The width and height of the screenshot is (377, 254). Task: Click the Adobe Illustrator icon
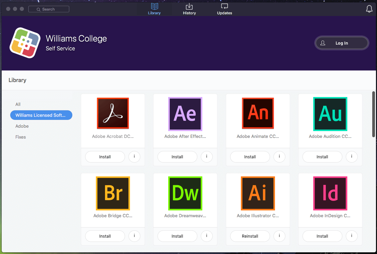(258, 193)
